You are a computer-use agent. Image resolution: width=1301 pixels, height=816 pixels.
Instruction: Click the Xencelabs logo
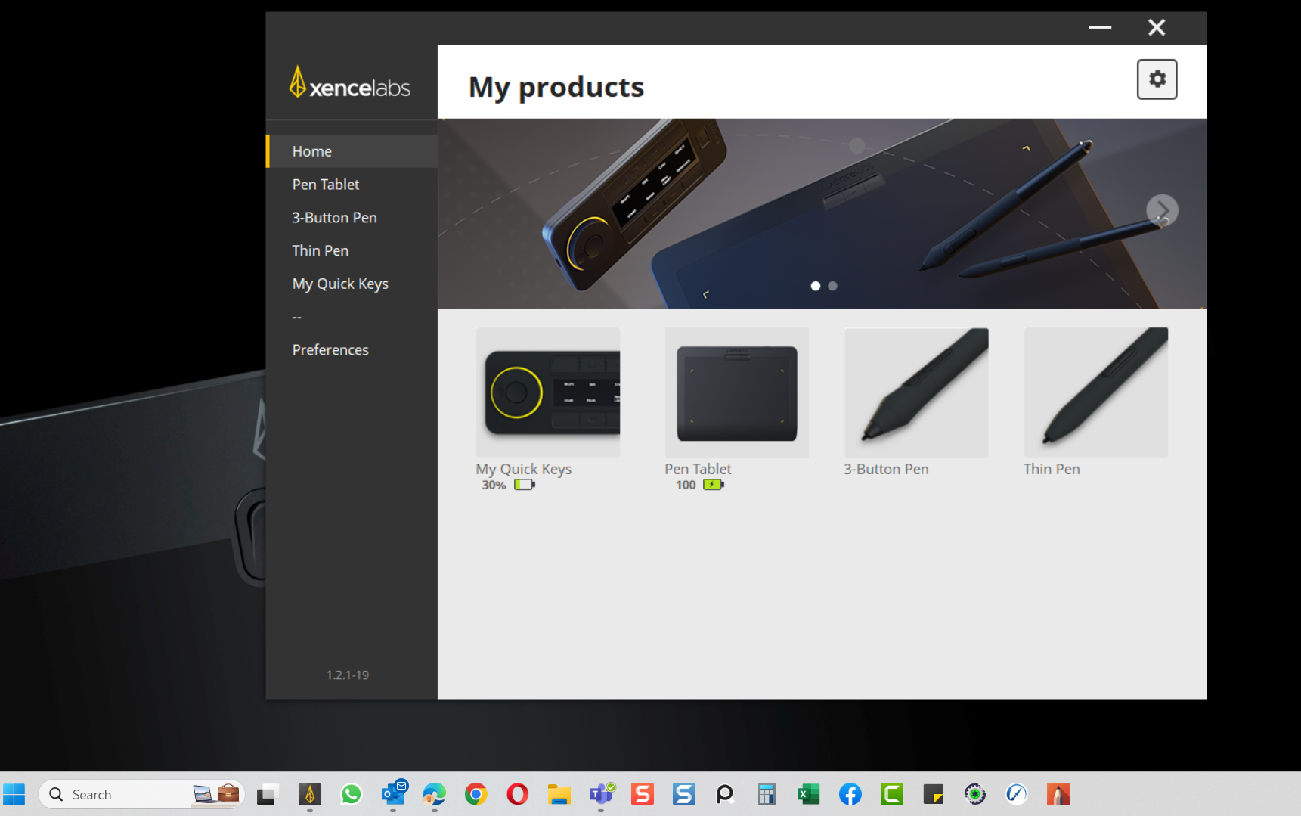pyautogui.click(x=350, y=82)
